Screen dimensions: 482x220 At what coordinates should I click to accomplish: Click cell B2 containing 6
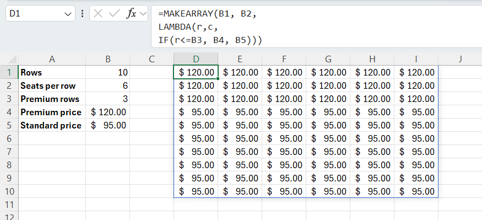107,85
